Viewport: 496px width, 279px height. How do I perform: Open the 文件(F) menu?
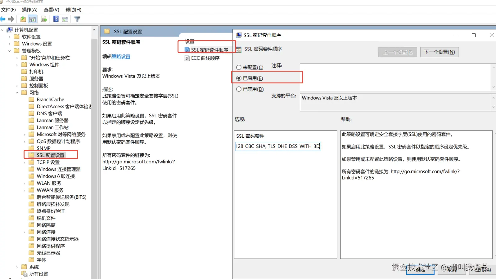point(8,10)
